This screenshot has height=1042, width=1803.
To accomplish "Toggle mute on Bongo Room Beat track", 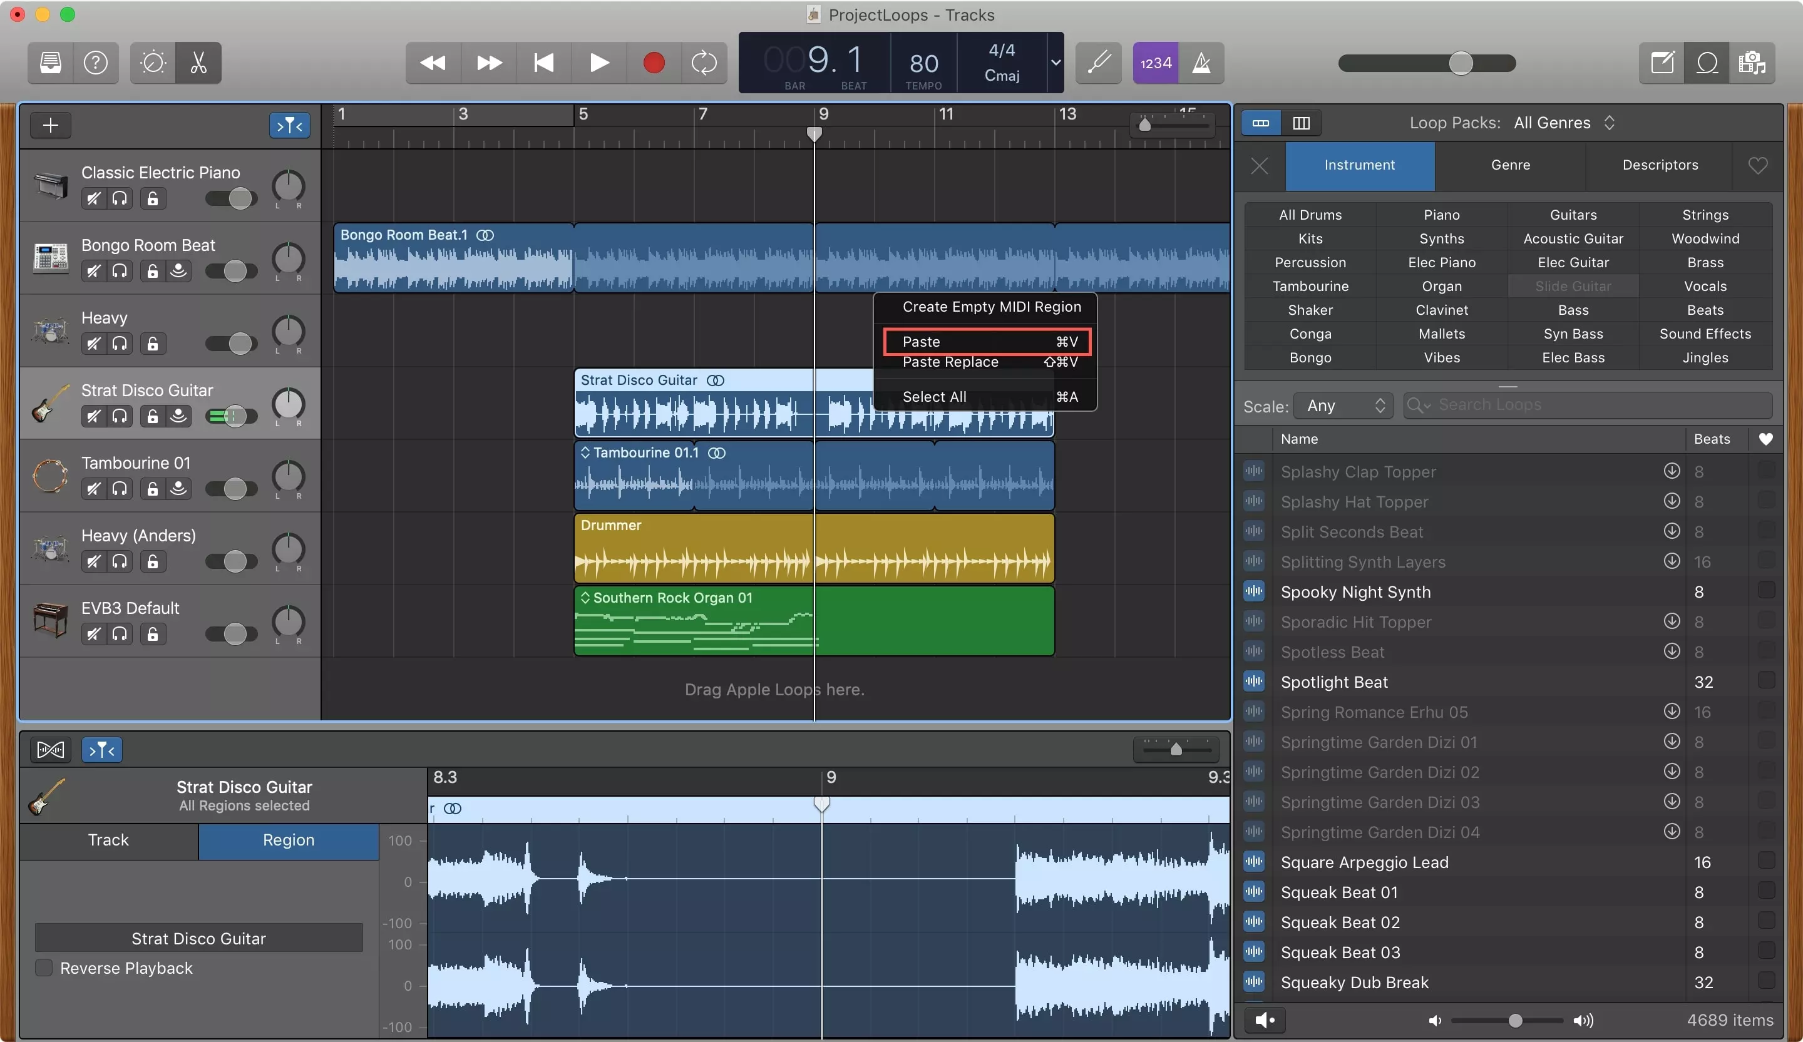I will click(92, 269).
